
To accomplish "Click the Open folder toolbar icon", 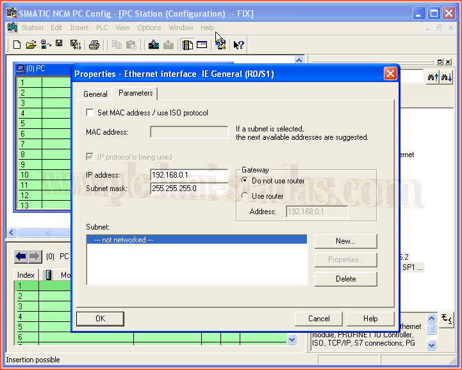I will [x=31, y=45].
